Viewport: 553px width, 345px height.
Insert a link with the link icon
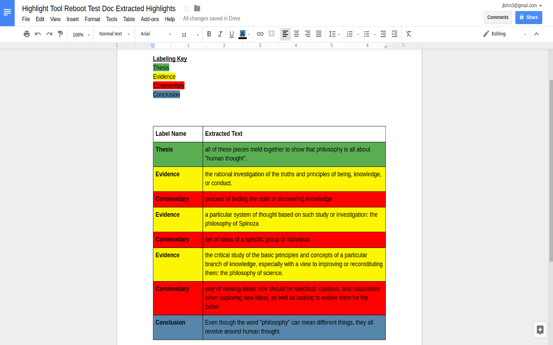click(x=260, y=34)
